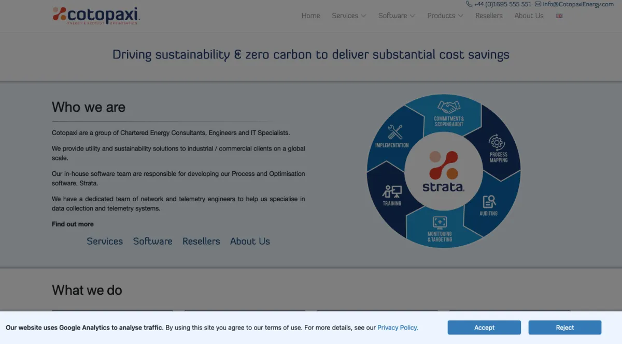The width and height of the screenshot is (622, 344).
Task: Click the Process Mapping gear icon
Action: (497, 142)
